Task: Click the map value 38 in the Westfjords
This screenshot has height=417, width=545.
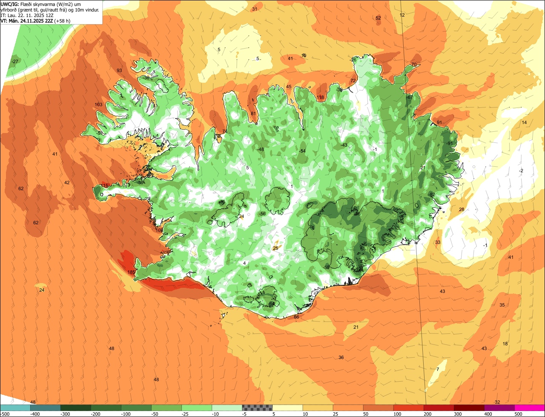Action: 146,78
